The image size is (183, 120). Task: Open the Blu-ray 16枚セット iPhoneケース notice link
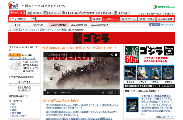[82, 113]
